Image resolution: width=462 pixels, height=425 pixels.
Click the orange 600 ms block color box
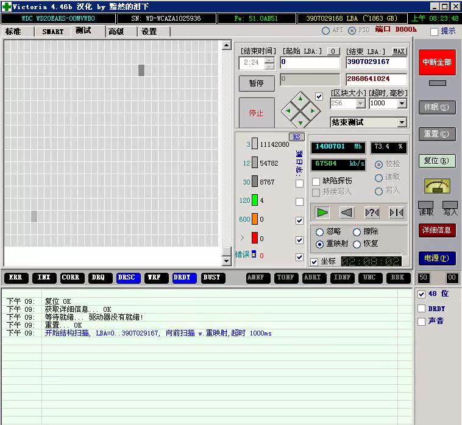(x=255, y=219)
